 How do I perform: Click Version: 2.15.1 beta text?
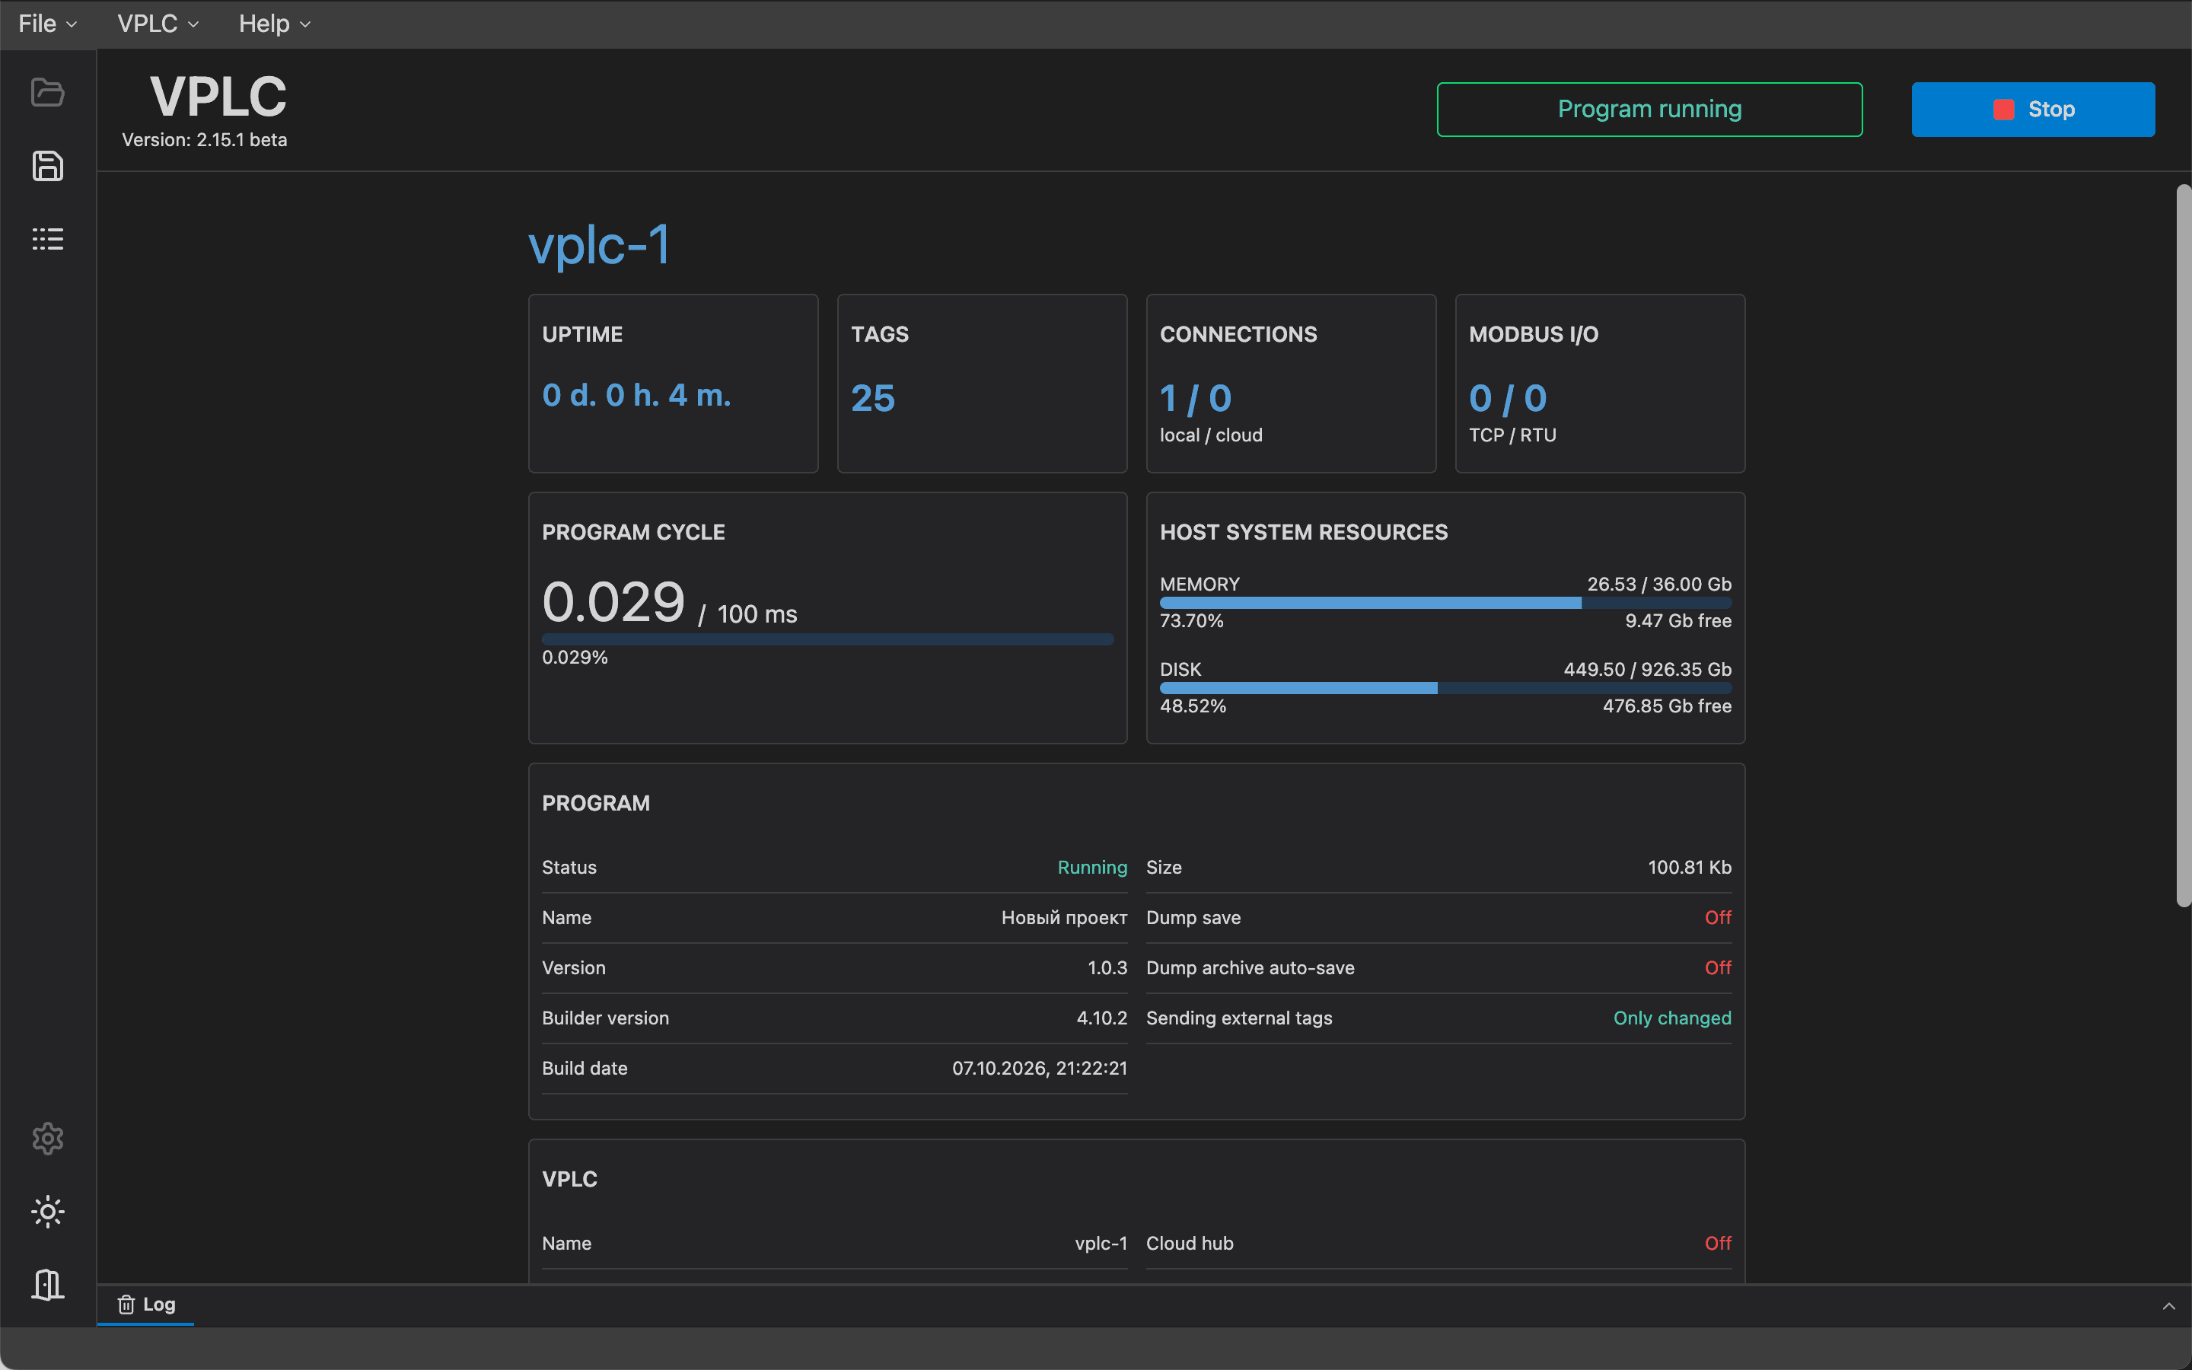(x=205, y=139)
